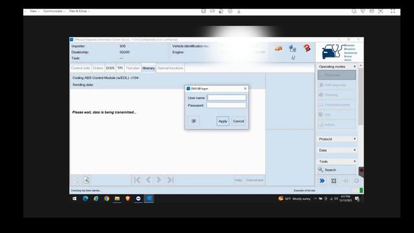Open the View dropdown in remote toolbar

34,11
